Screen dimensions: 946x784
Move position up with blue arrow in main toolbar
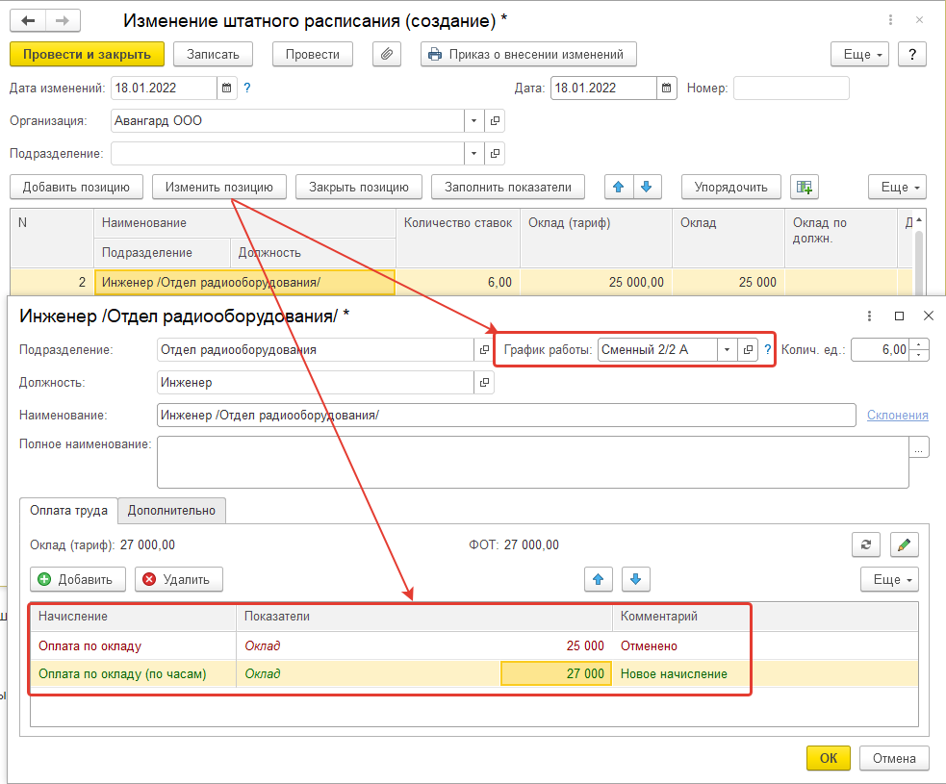[x=617, y=187]
